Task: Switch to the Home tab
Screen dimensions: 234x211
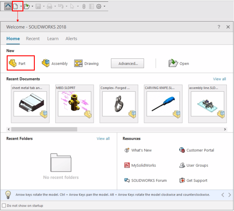Action: tap(13, 38)
